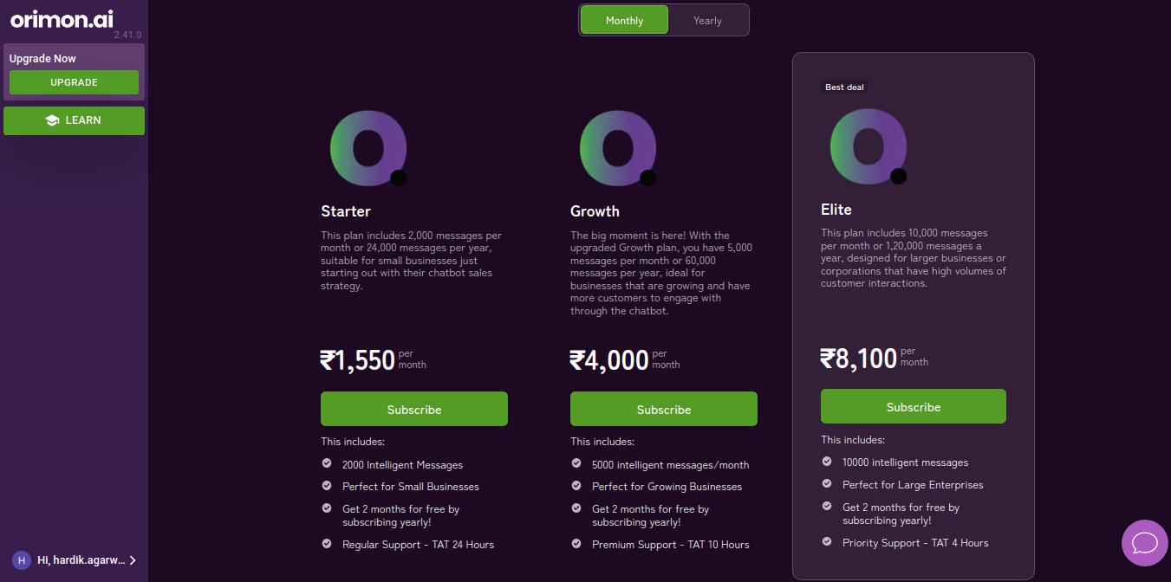Screen dimensions: 1171x582
Task: Click the Growth plan logo icon
Action: [617, 148]
